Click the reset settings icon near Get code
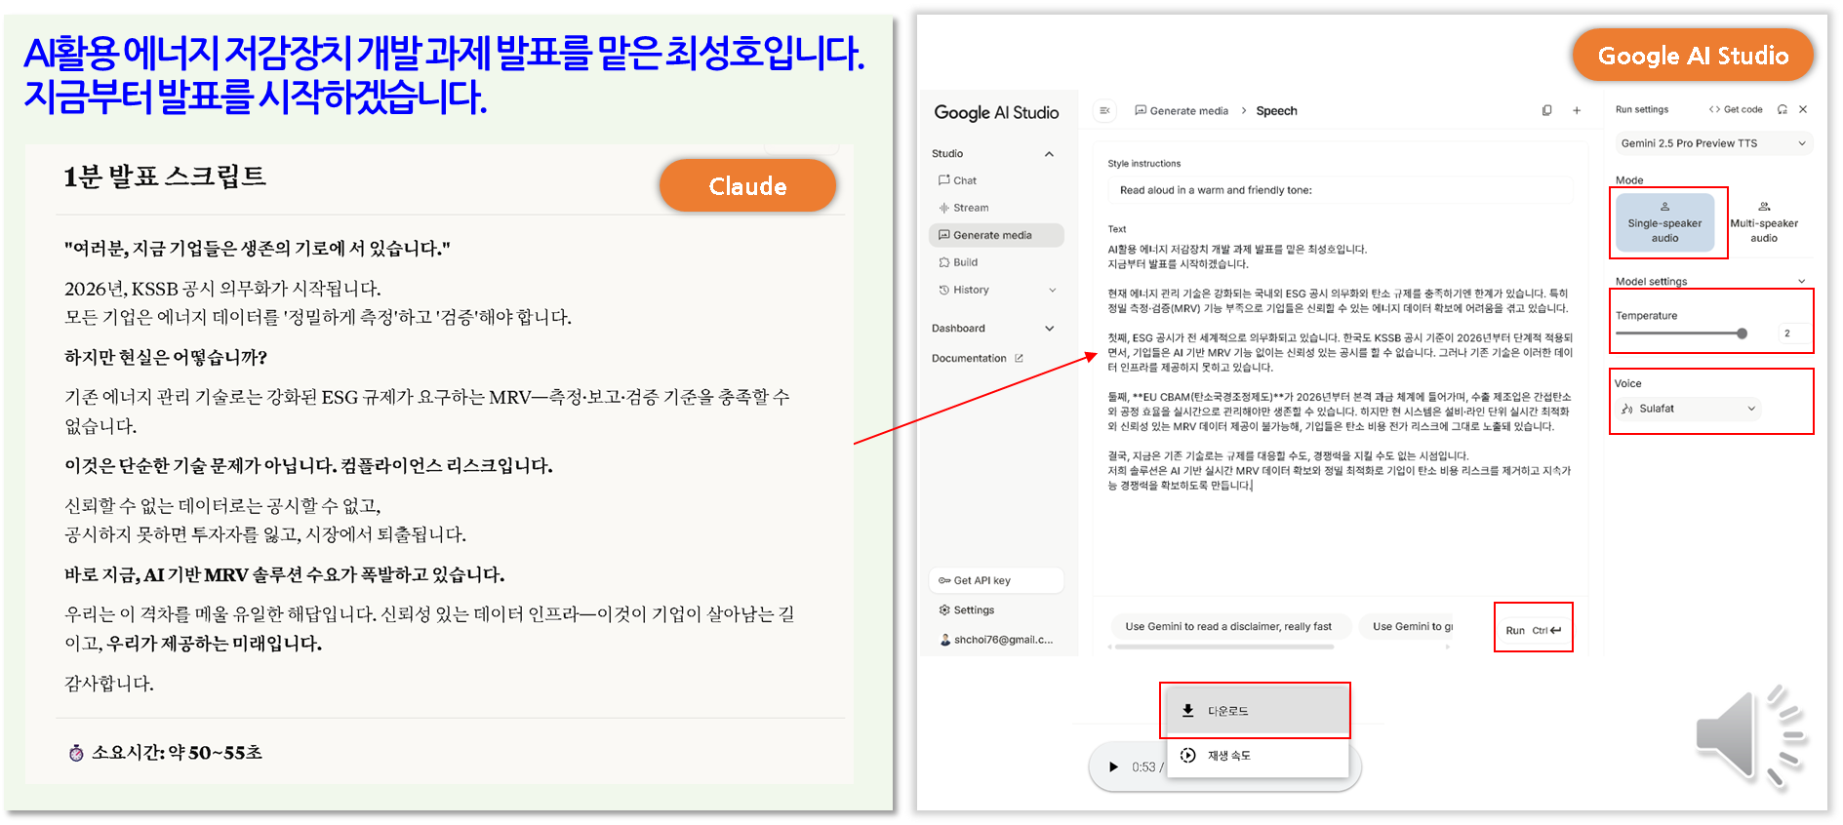The width and height of the screenshot is (1843, 825). pos(1783,110)
